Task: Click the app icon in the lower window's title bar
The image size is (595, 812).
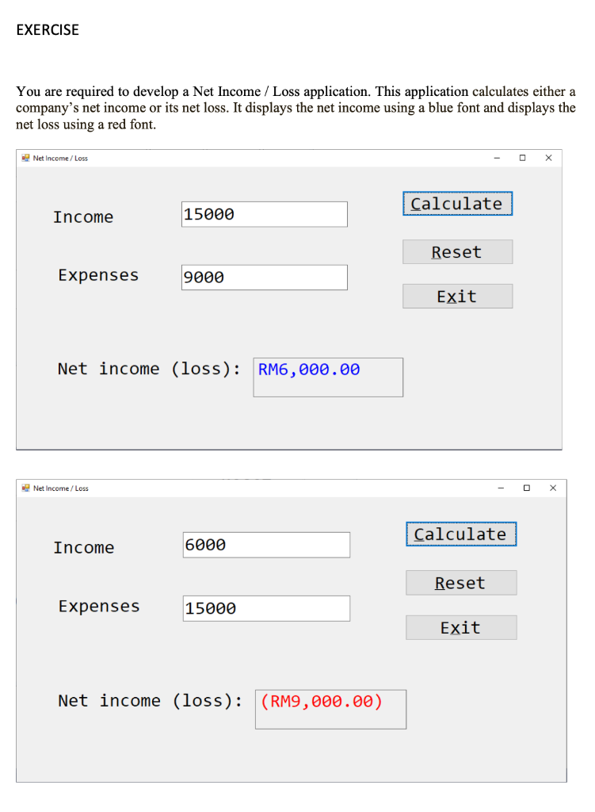Action: tap(26, 488)
